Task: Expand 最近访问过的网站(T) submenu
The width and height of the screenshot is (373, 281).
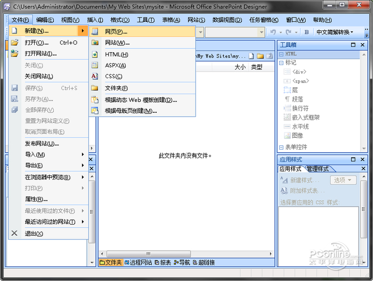Action: (x=48, y=222)
